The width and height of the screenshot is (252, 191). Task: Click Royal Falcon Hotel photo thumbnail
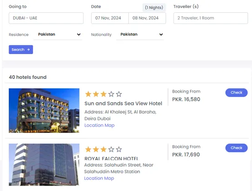click(x=44, y=165)
